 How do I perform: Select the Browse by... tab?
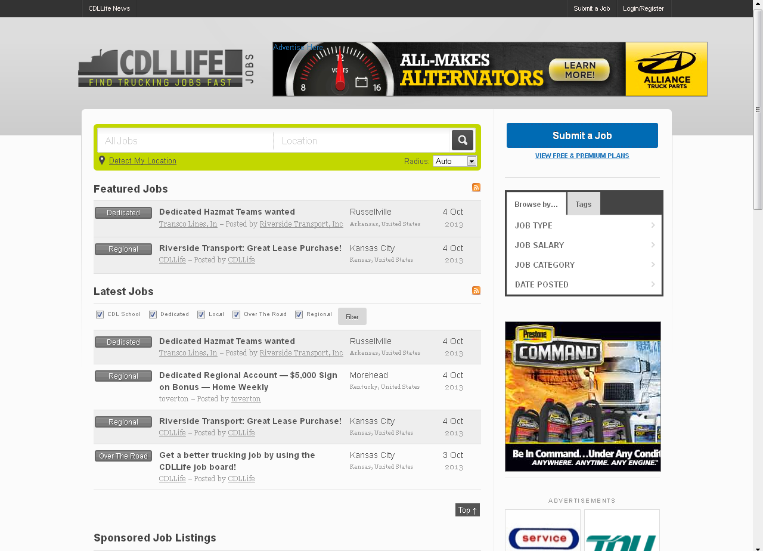click(536, 204)
